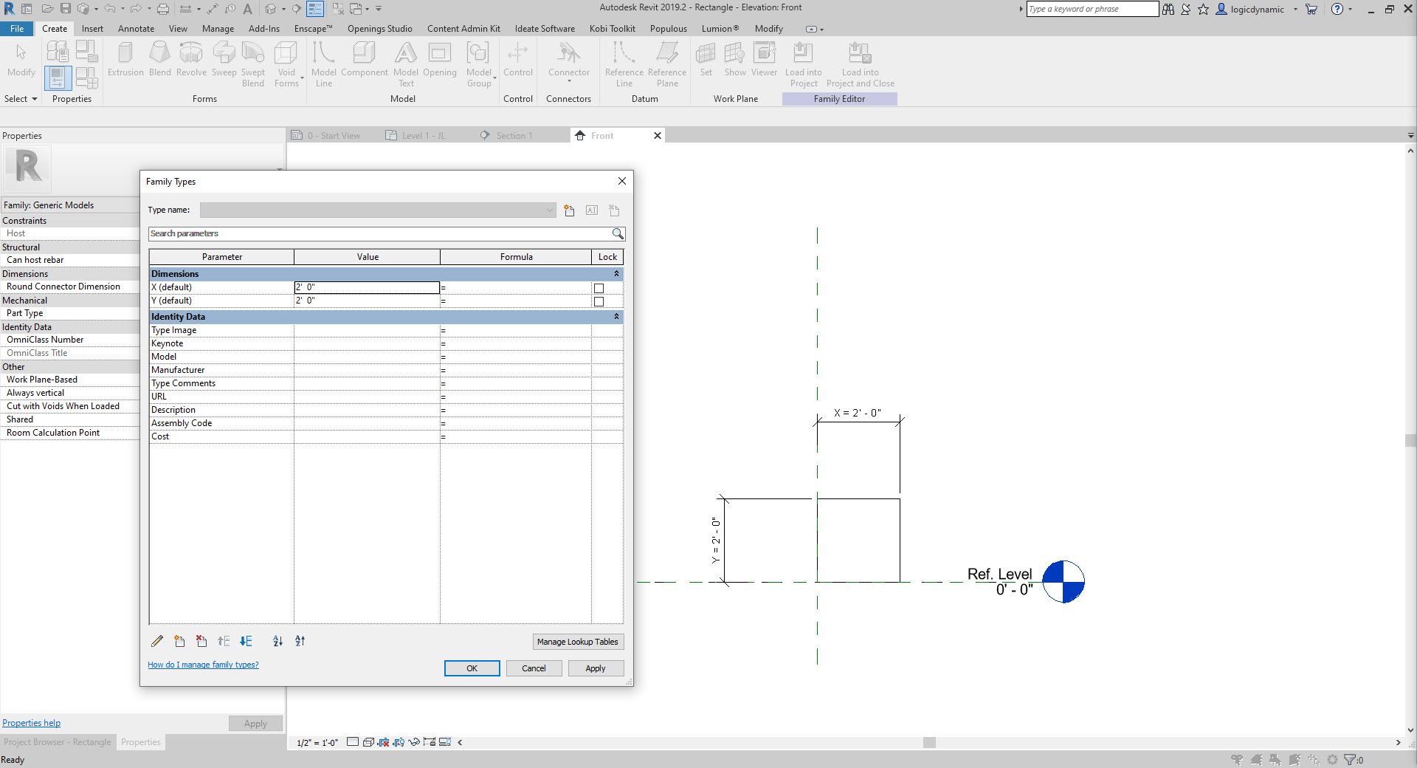The width and height of the screenshot is (1417, 768).
Task: Tick the Lock checkbox for Y (default)
Action: [599, 301]
